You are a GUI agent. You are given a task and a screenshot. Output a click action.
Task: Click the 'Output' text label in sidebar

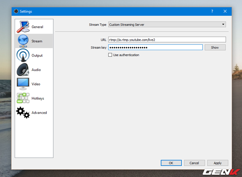(x=37, y=56)
